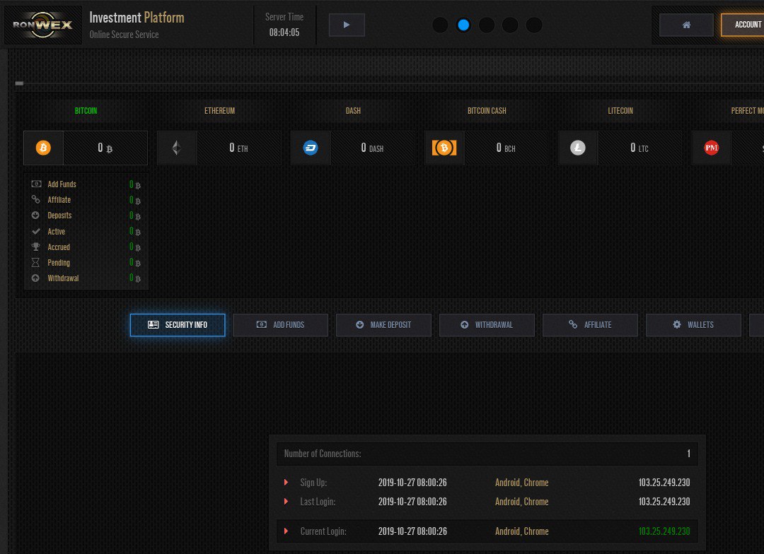Viewport: 764px width, 554px height.
Task: Expand the Sign Up row arrow
Action: pos(286,483)
